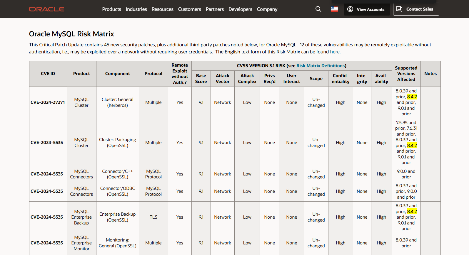Click the 'Inte-grity' column header

tap(362, 79)
